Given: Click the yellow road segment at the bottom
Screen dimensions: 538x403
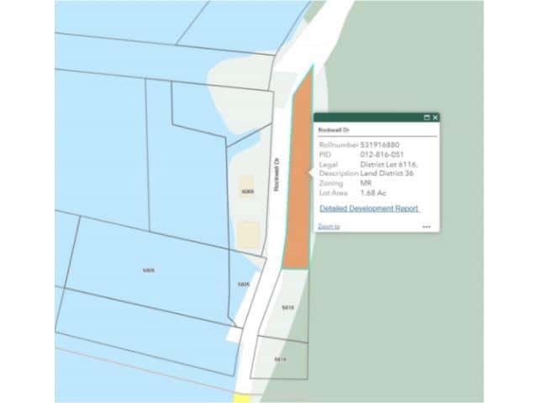Looking at the screenshot, I should pos(243,397).
